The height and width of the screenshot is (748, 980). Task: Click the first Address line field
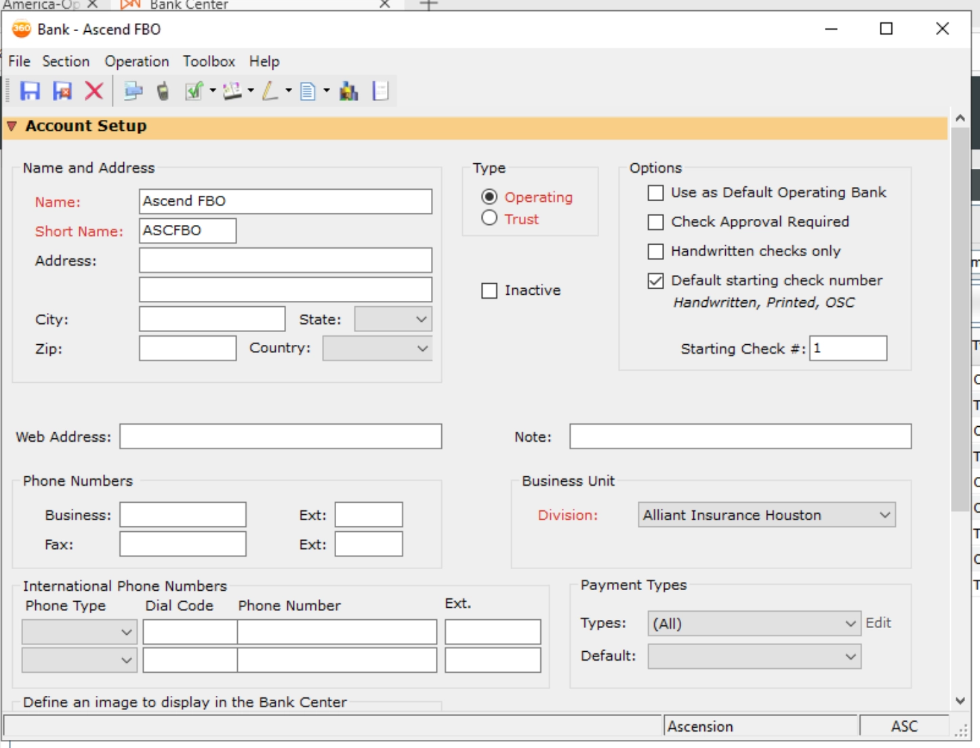pyautogui.click(x=285, y=260)
